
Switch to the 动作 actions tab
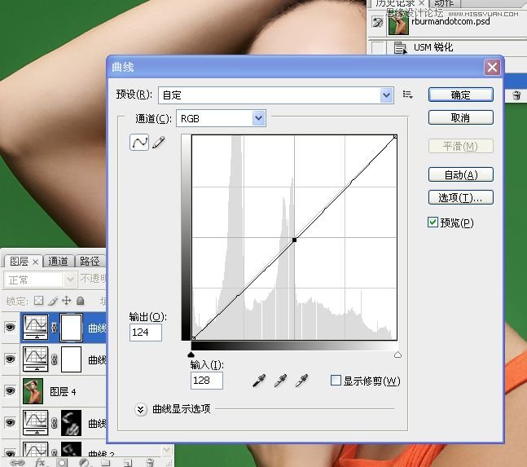(x=444, y=3)
